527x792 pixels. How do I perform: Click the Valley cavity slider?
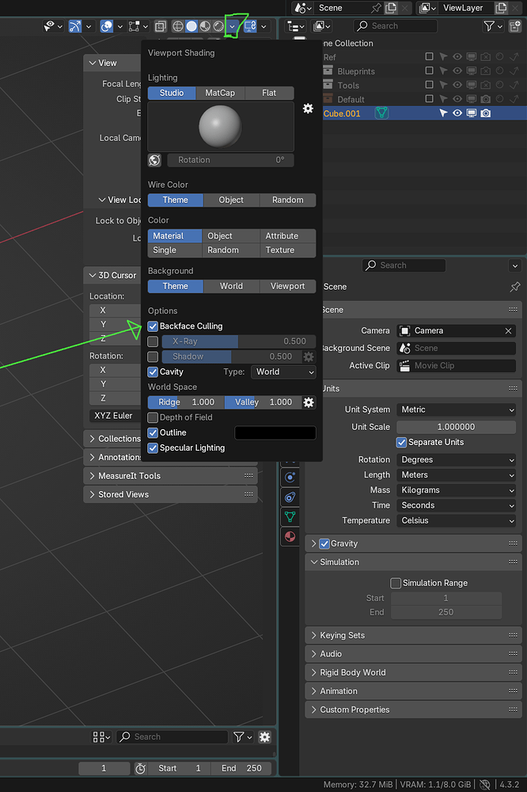[x=263, y=402]
